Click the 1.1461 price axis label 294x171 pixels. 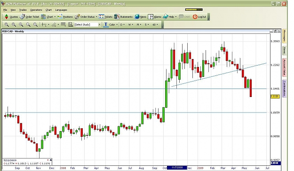tap(275, 89)
